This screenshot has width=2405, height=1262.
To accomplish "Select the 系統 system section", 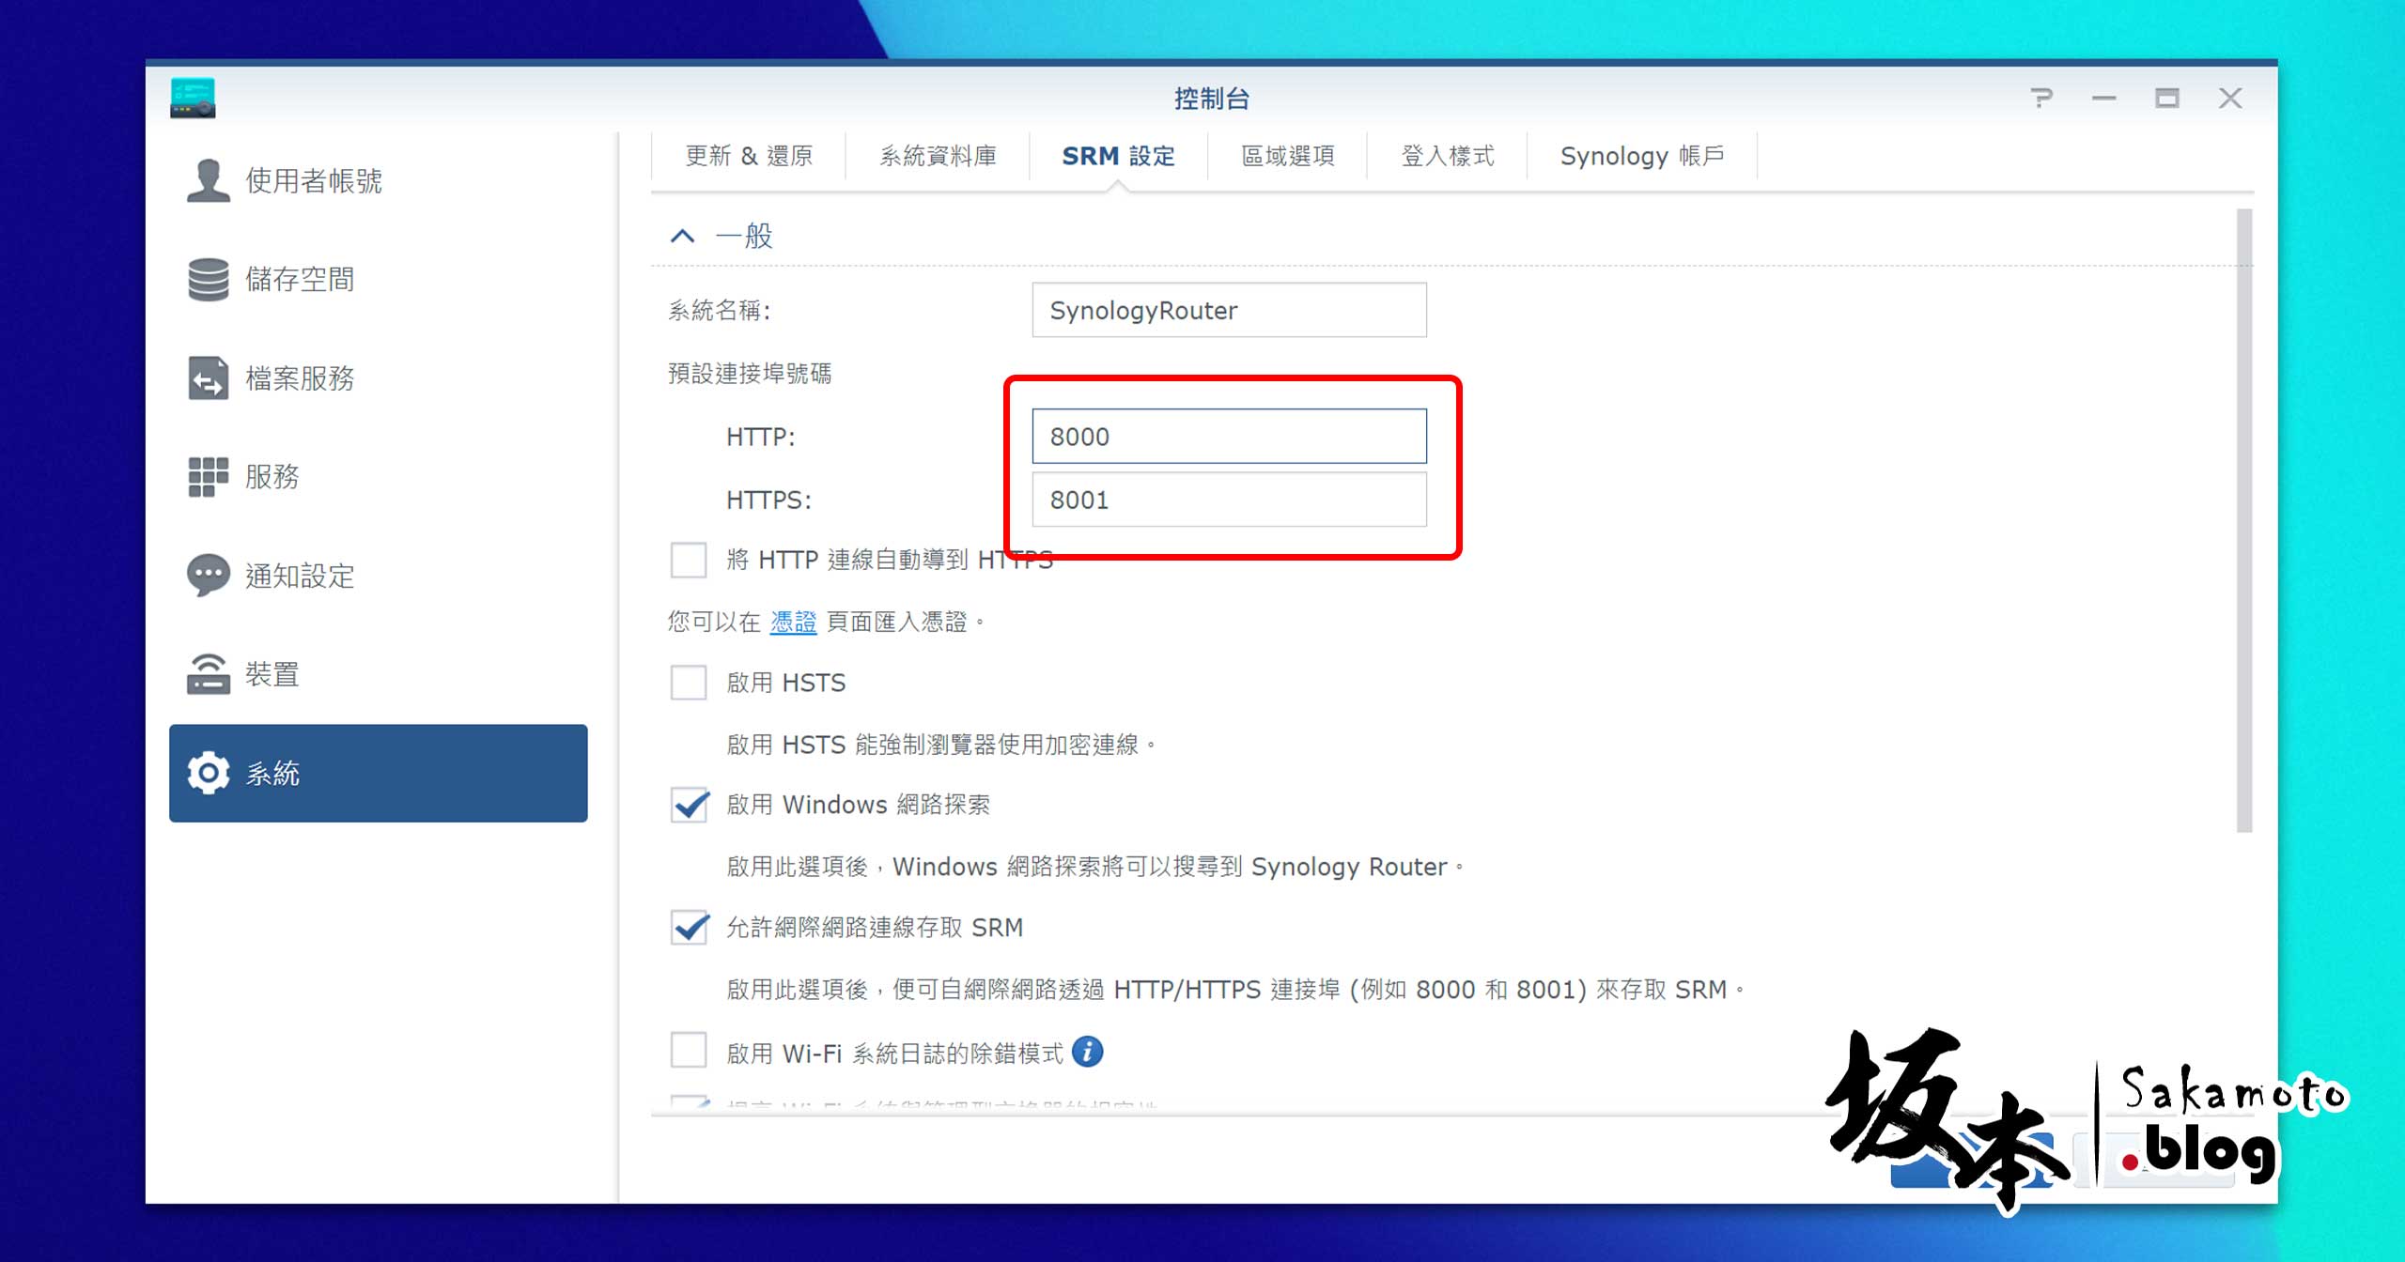I will click(378, 773).
